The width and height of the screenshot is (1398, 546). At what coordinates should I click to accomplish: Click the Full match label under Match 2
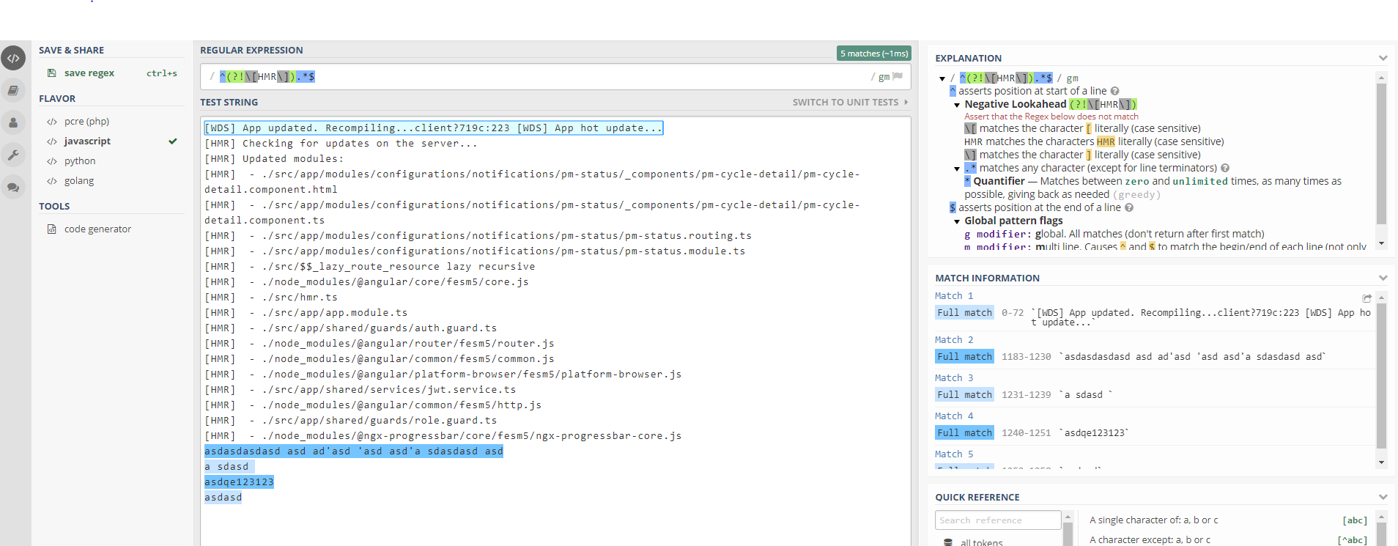[965, 357]
